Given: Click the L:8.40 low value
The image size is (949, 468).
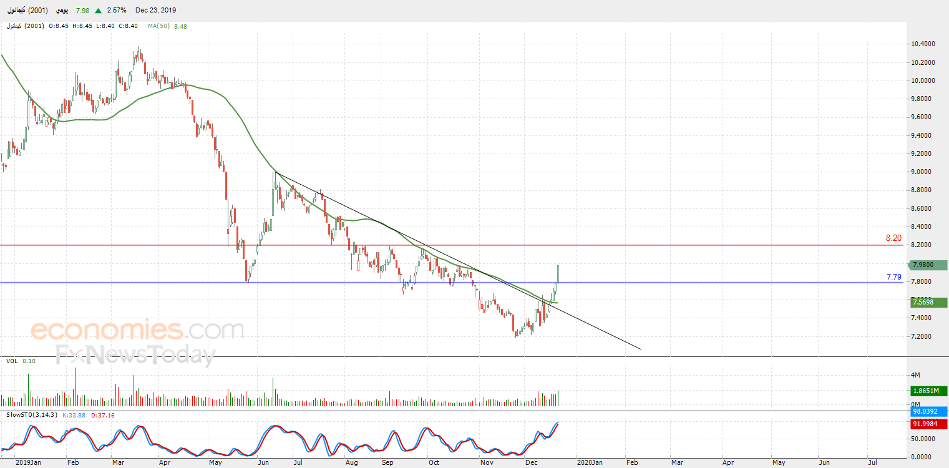Looking at the screenshot, I should click(105, 26).
